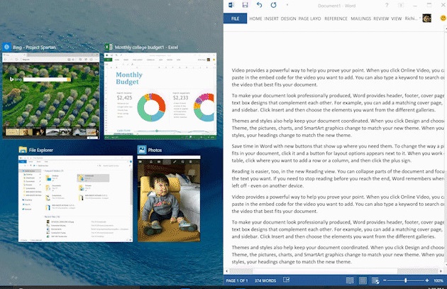This screenshot has width=447, height=289.
Task: Select the Monthly college budget1 Excel thumbnail
Action: coord(160,96)
